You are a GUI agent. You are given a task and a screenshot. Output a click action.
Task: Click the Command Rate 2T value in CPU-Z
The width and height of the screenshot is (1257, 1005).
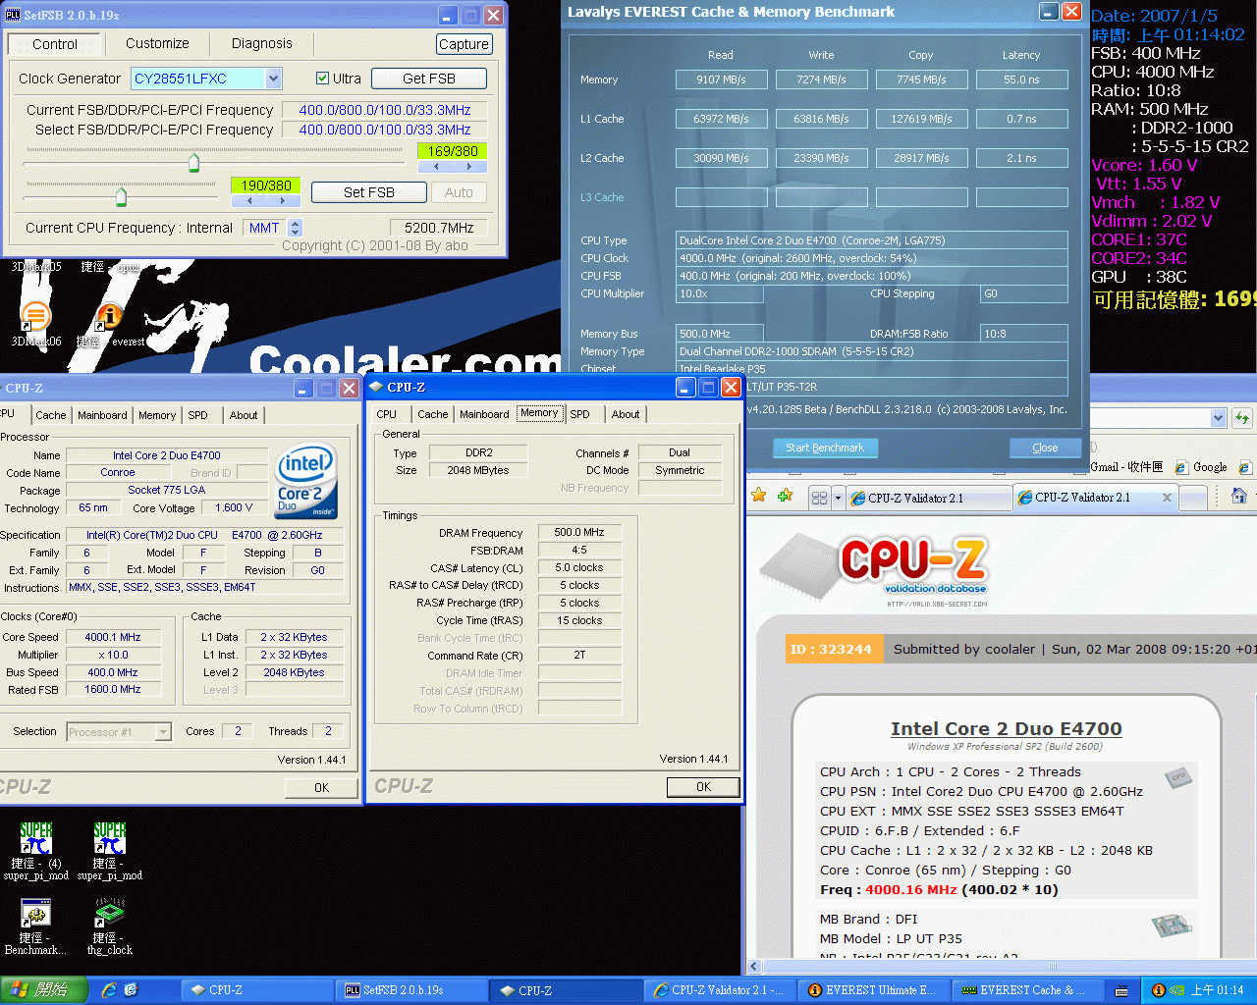click(579, 655)
